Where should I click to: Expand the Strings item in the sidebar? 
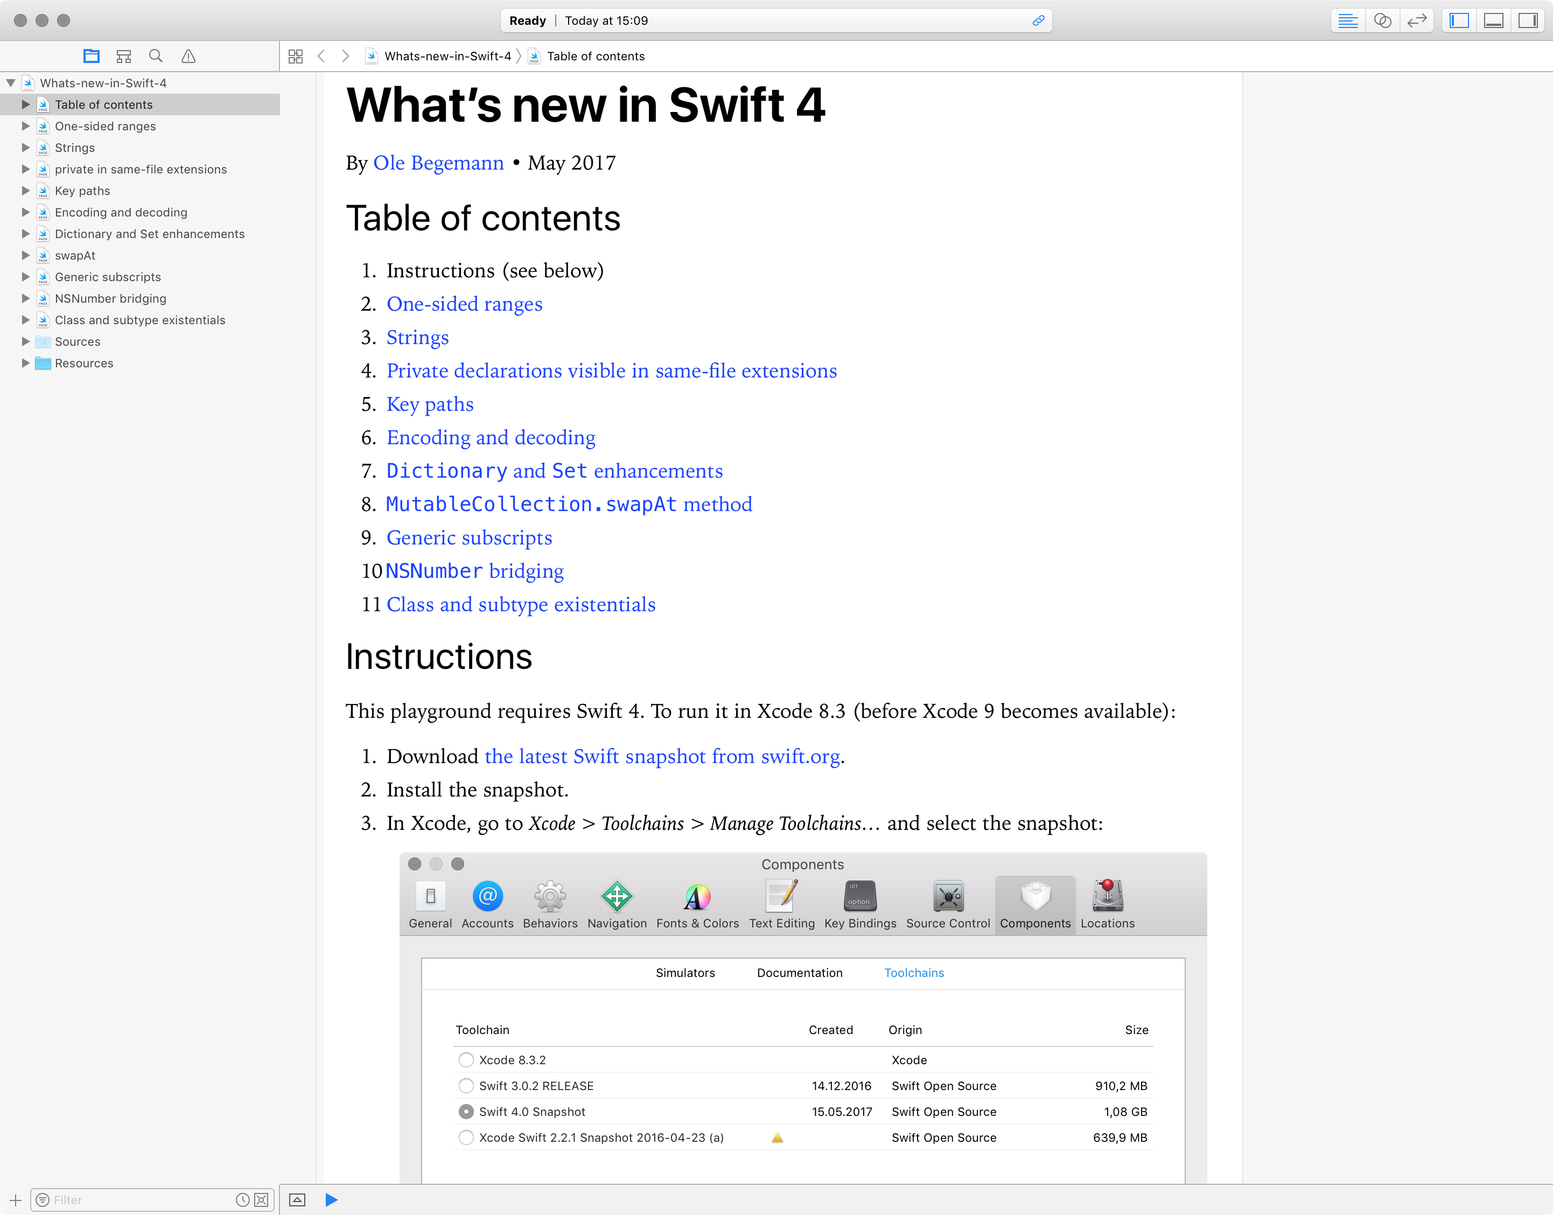click(x=26, y=147)
